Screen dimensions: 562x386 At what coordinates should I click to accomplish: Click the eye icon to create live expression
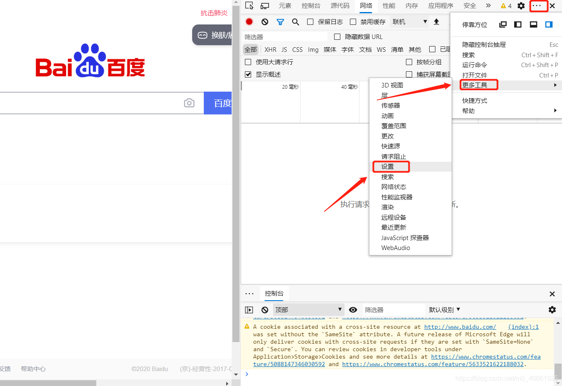[353, 309]
